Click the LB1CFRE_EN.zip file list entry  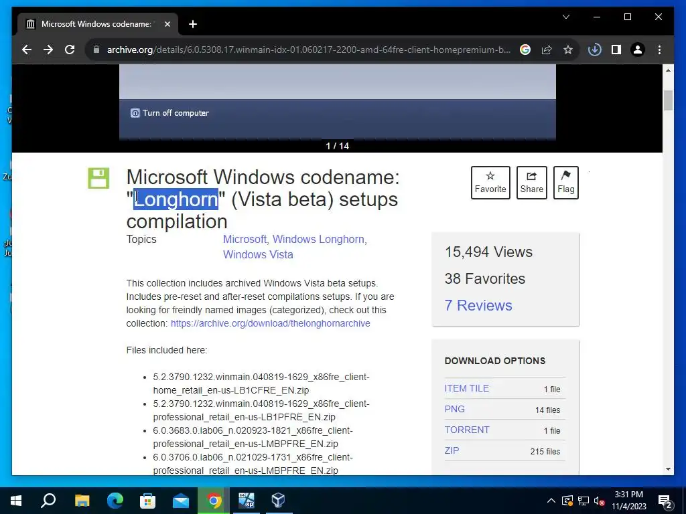pyautogui.click(x=261, y=383)
